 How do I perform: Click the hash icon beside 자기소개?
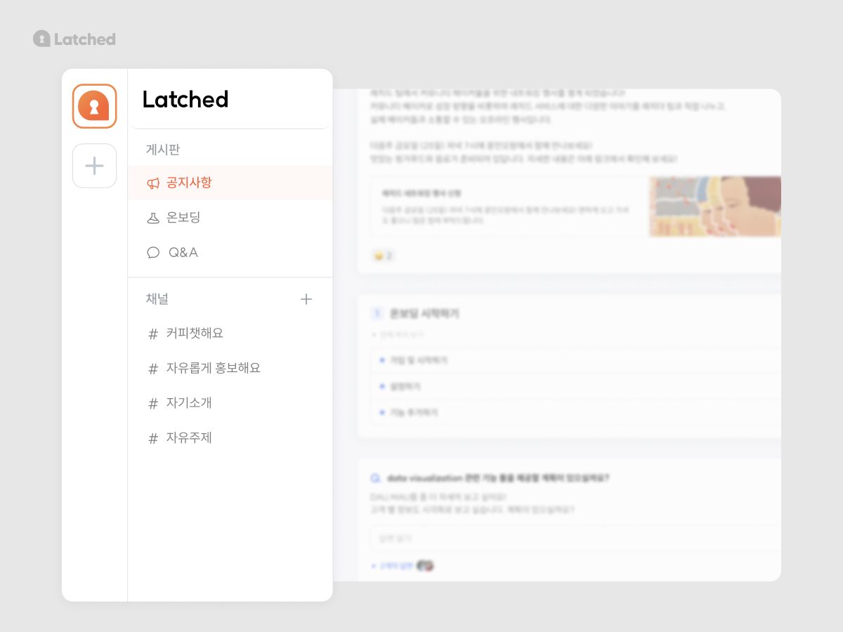153,404
